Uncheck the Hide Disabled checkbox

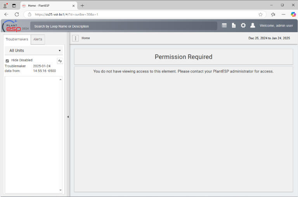[7, 61]
